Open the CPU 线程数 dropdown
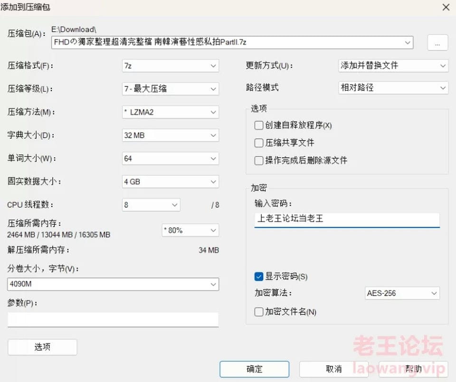The width and height of the screenshot is (456, 382). (x=151, y=205)
